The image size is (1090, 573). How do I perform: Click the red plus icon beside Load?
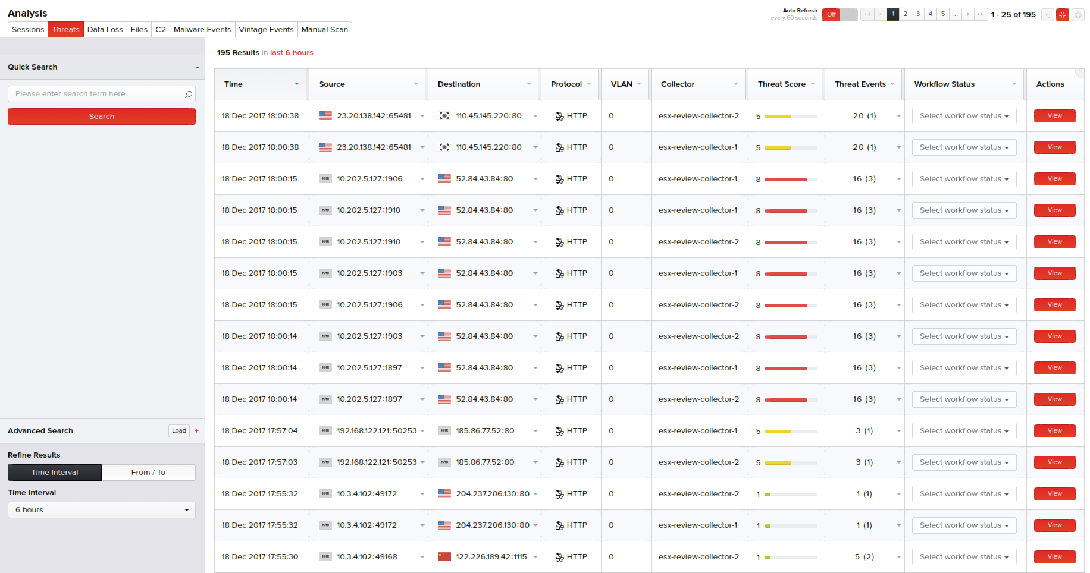coord(196,431)
